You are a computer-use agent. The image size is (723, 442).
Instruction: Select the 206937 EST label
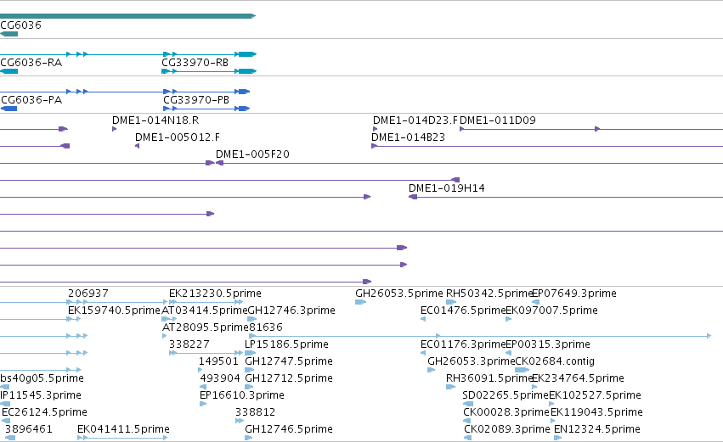point(88,294)
